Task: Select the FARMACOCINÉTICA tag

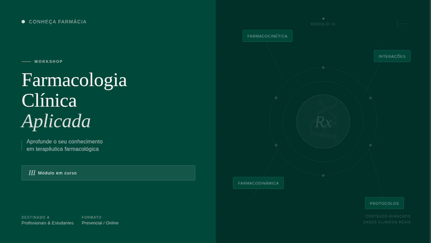Action: pos(268,36)
